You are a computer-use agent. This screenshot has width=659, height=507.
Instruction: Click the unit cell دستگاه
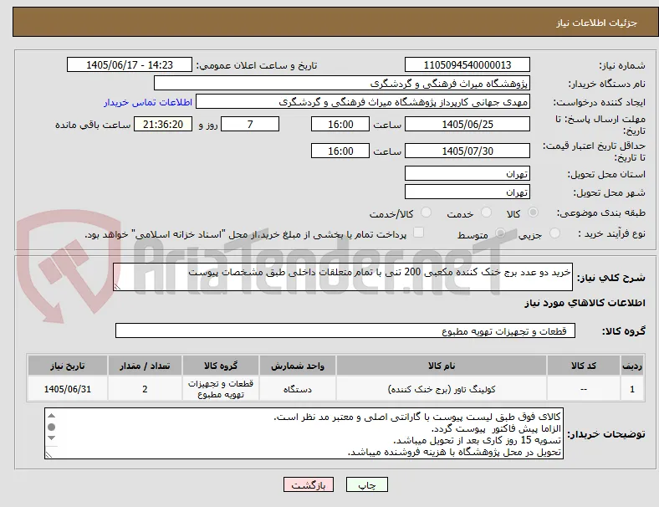[298, 389]
